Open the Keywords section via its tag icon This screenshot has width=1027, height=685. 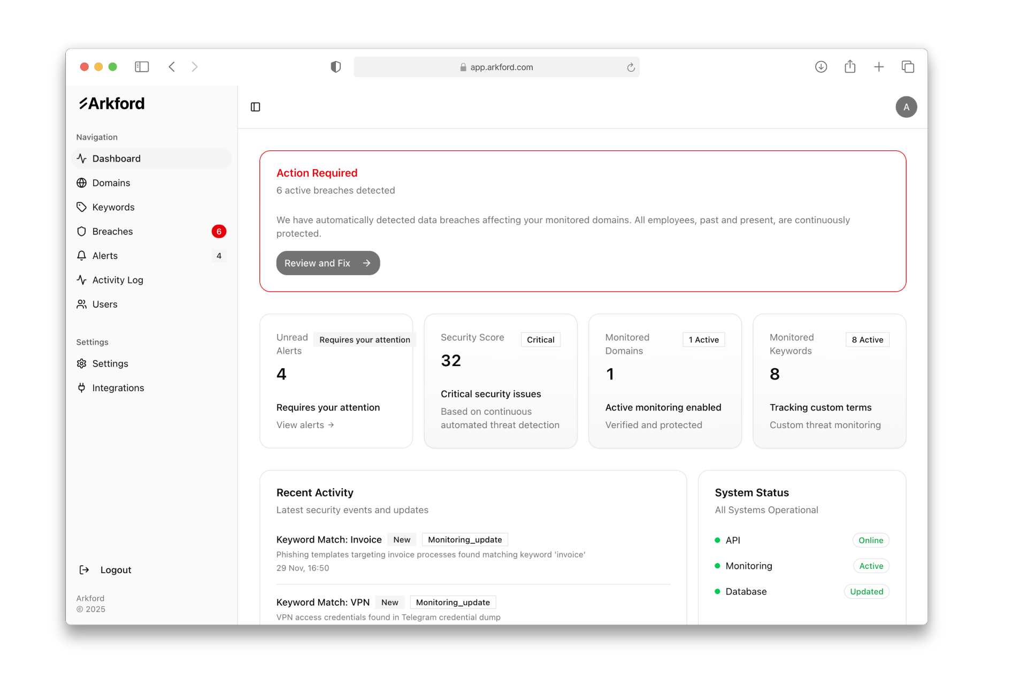click(x=81, y=207)
